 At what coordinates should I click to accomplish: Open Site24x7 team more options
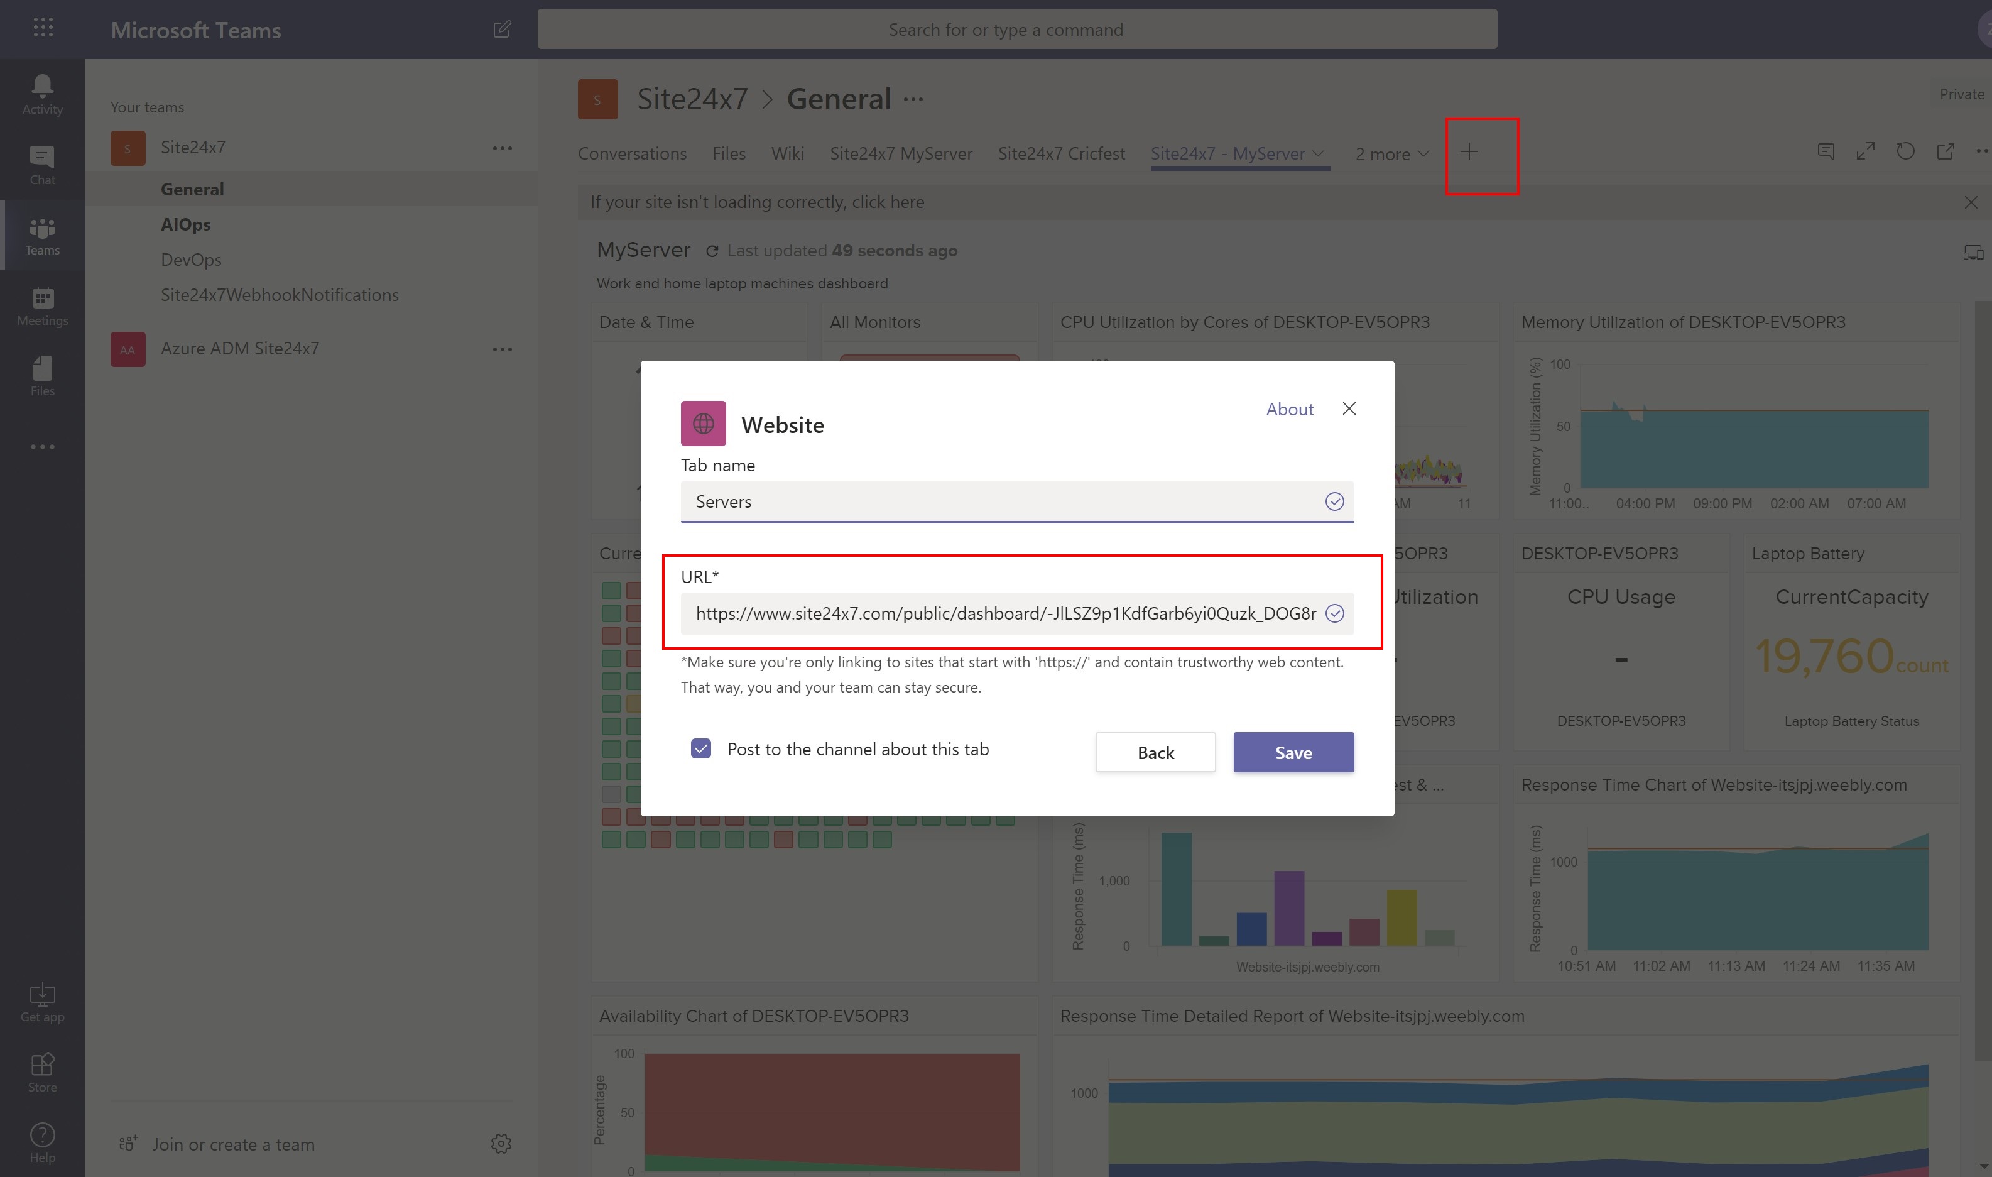[x=502, y=148]
